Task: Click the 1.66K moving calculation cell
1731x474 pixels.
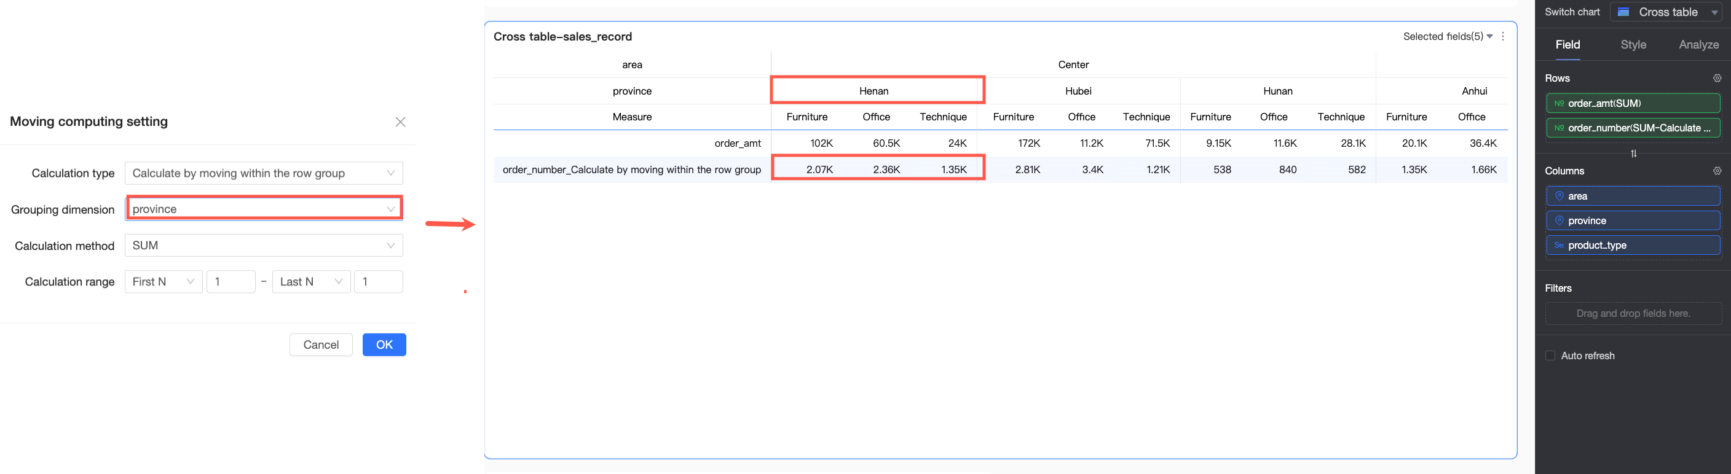Action: tap(1484, 169)
